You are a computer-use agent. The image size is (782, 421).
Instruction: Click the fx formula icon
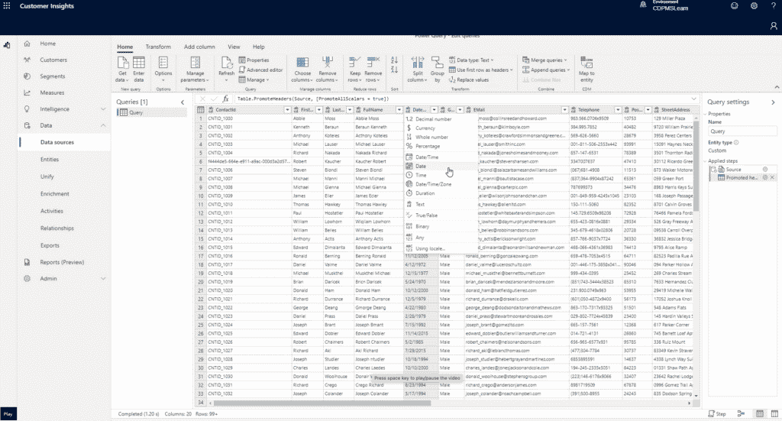[x=225, y=99]
